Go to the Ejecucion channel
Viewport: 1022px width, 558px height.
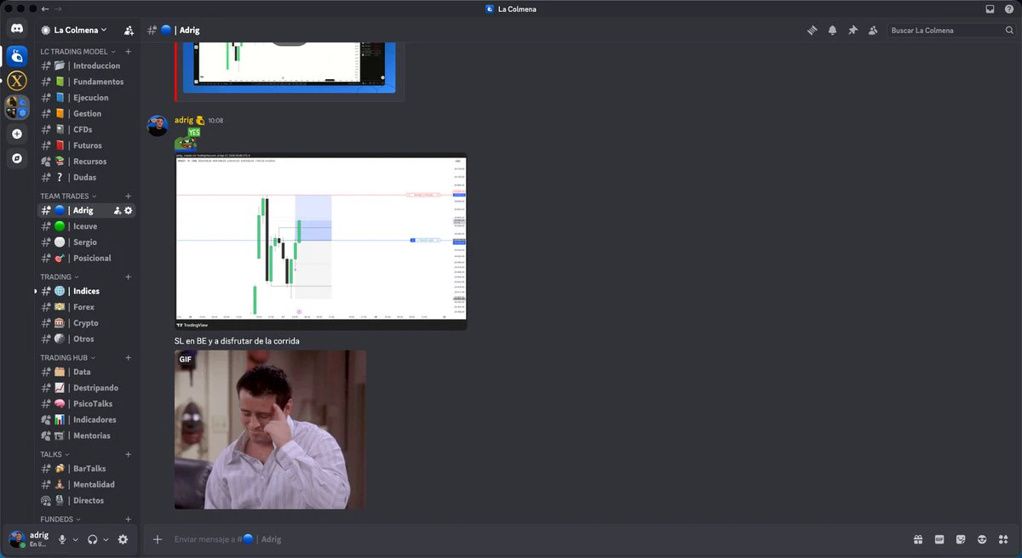coord(86,98)
